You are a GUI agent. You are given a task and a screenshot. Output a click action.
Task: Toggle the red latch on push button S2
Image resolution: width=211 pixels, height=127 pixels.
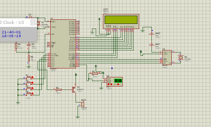[32, 83]
